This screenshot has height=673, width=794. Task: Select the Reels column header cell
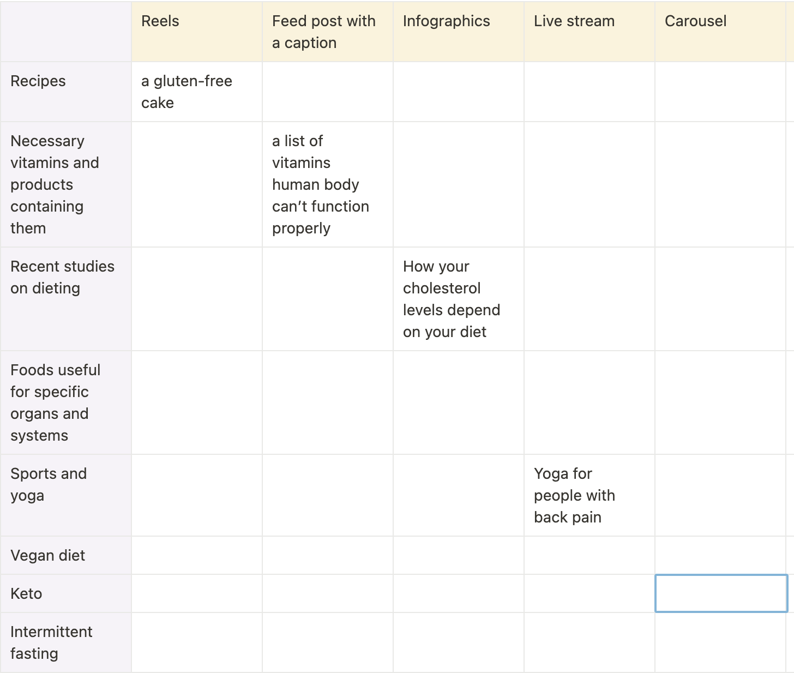pos(196,32)
